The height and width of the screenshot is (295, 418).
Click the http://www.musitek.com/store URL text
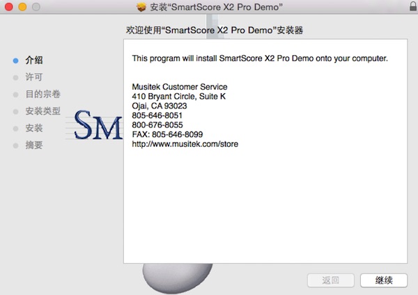[x=185, y=144]
